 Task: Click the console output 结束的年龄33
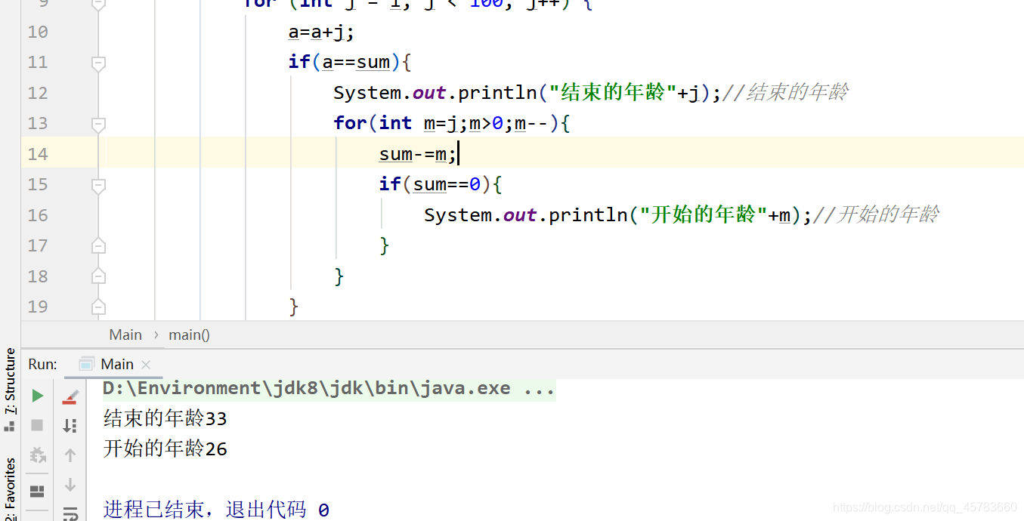[x=165, y=418]
